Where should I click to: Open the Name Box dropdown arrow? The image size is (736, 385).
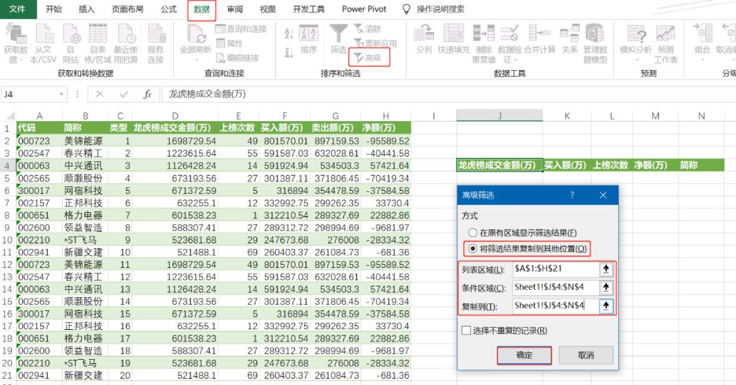(61, 94)
